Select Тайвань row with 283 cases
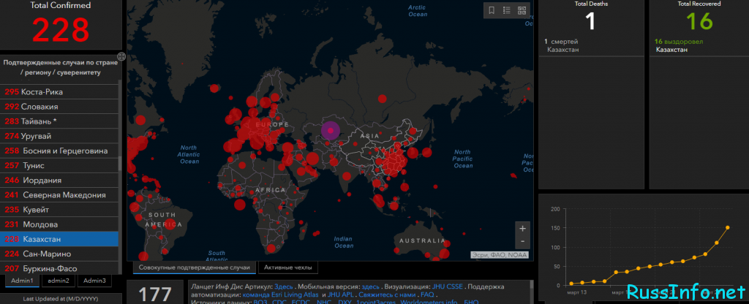 [59, 121]
